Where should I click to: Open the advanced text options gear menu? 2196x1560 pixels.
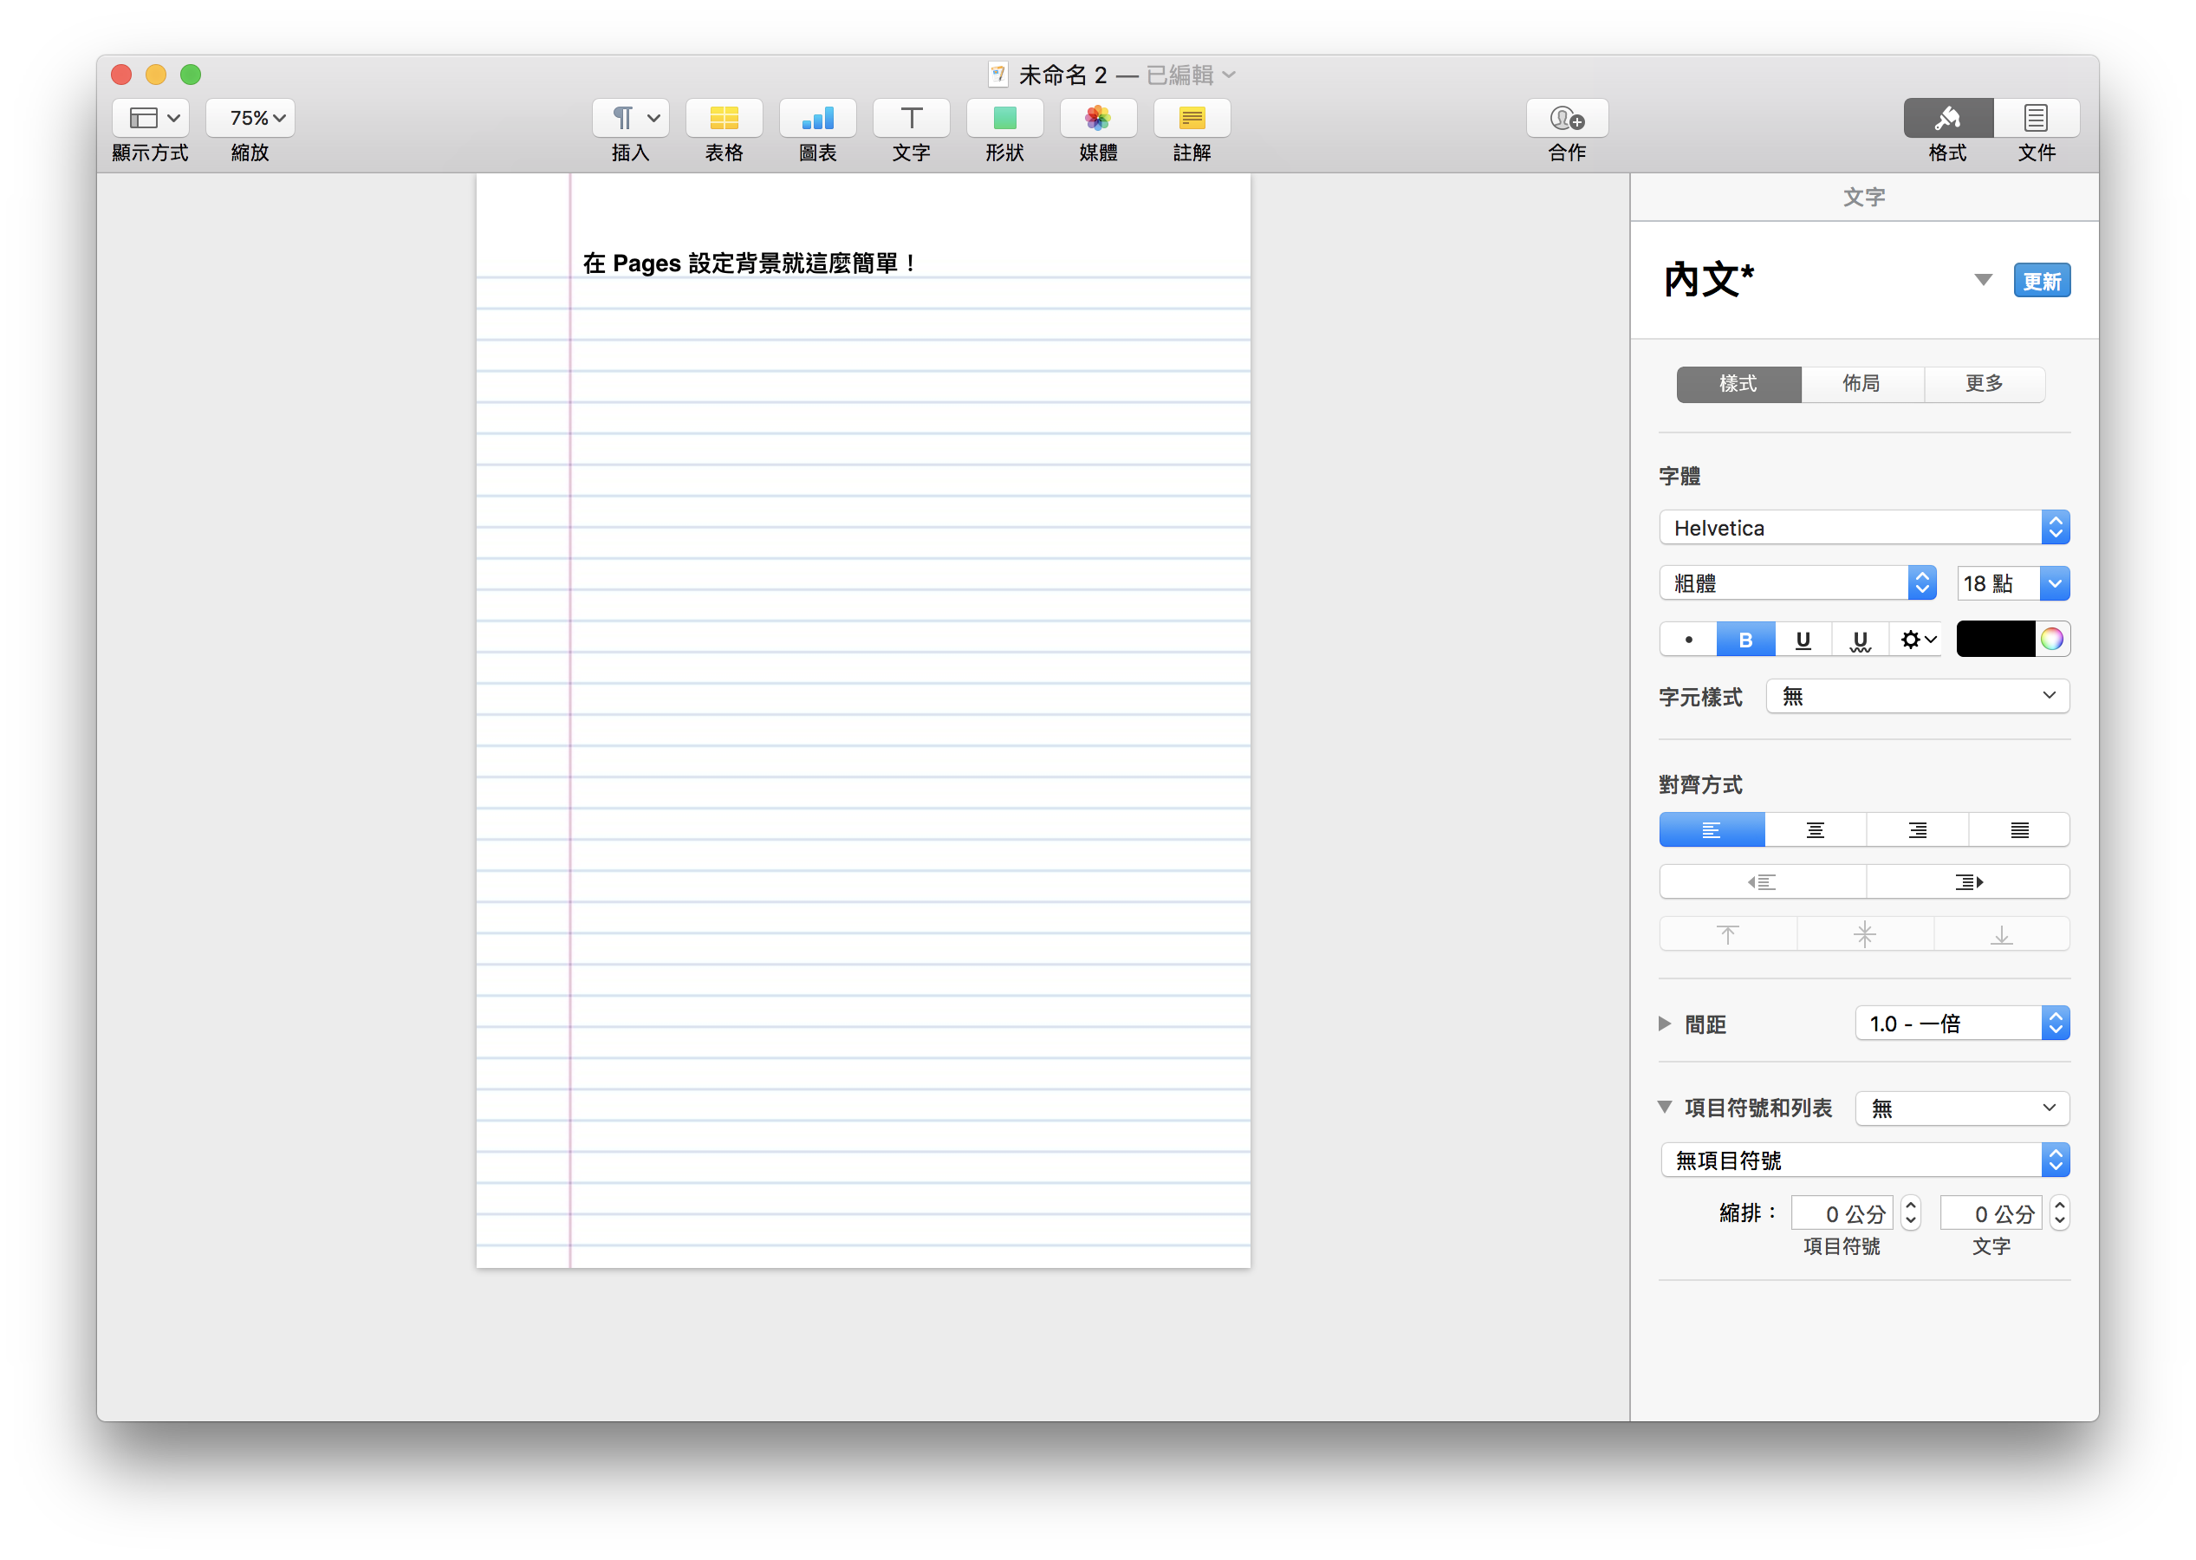1918,640
